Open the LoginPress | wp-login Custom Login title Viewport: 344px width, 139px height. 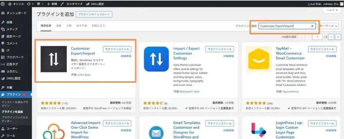click(x=290, y=130)
